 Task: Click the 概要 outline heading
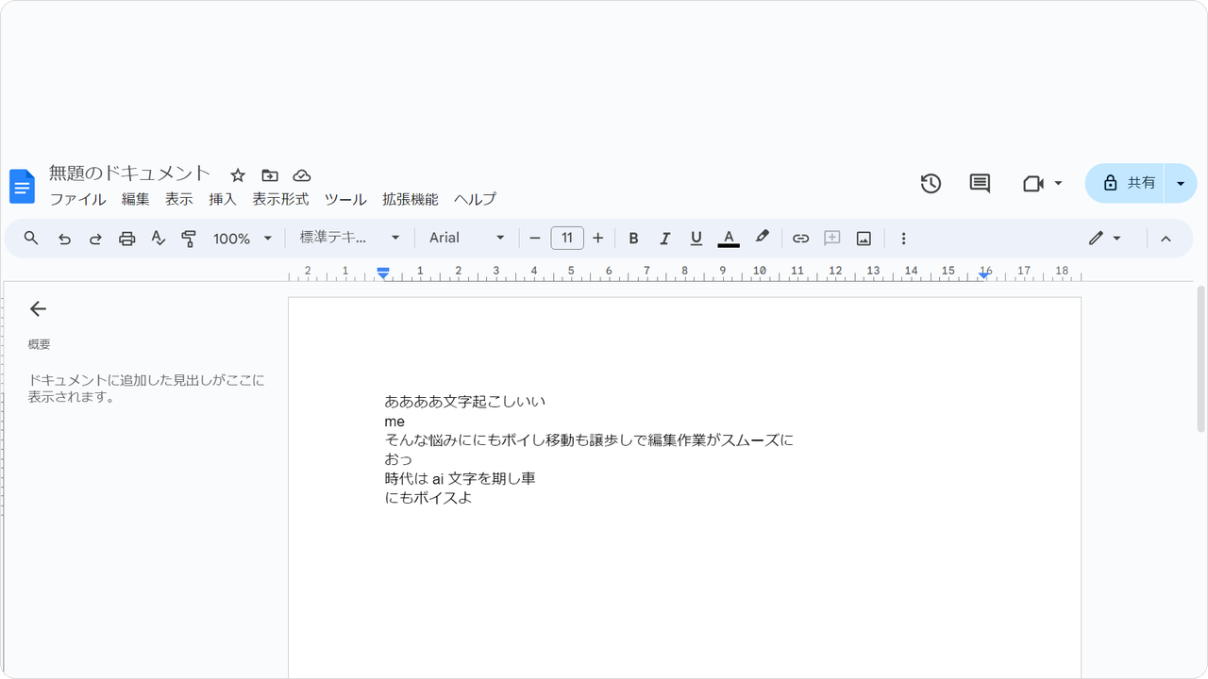(x=40, y=345)
